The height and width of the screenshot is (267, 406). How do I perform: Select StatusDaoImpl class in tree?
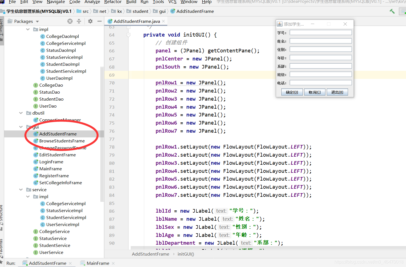(61, 50)
